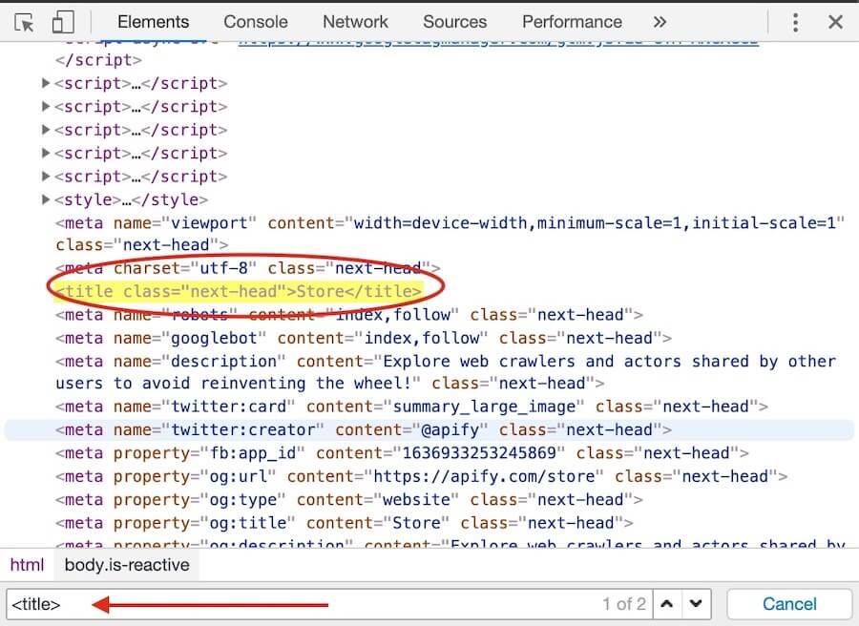
Task: Select the meta robots line
Action: coord(349,315)
